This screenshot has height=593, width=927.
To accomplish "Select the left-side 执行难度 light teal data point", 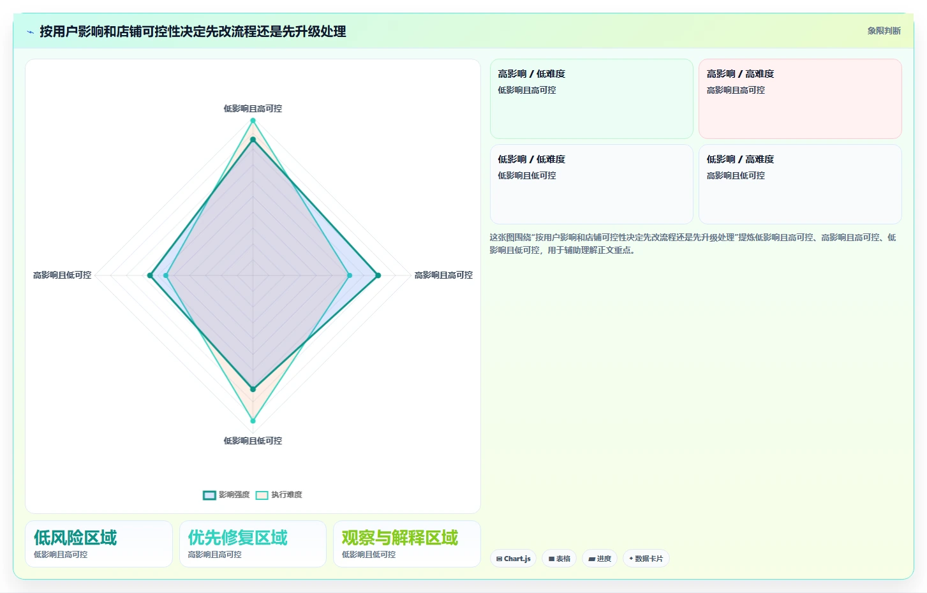I will pyautogui.click(x=166, y=275).
